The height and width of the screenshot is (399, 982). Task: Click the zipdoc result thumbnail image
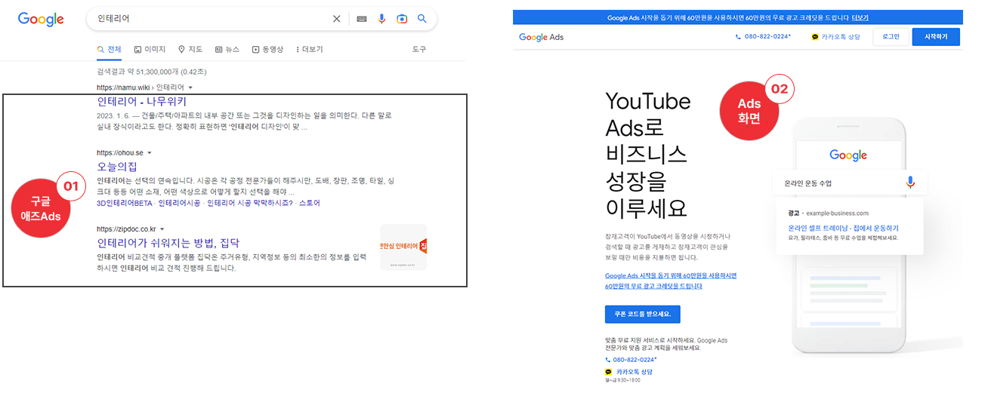pyautogui.click(x=403, y=247)
